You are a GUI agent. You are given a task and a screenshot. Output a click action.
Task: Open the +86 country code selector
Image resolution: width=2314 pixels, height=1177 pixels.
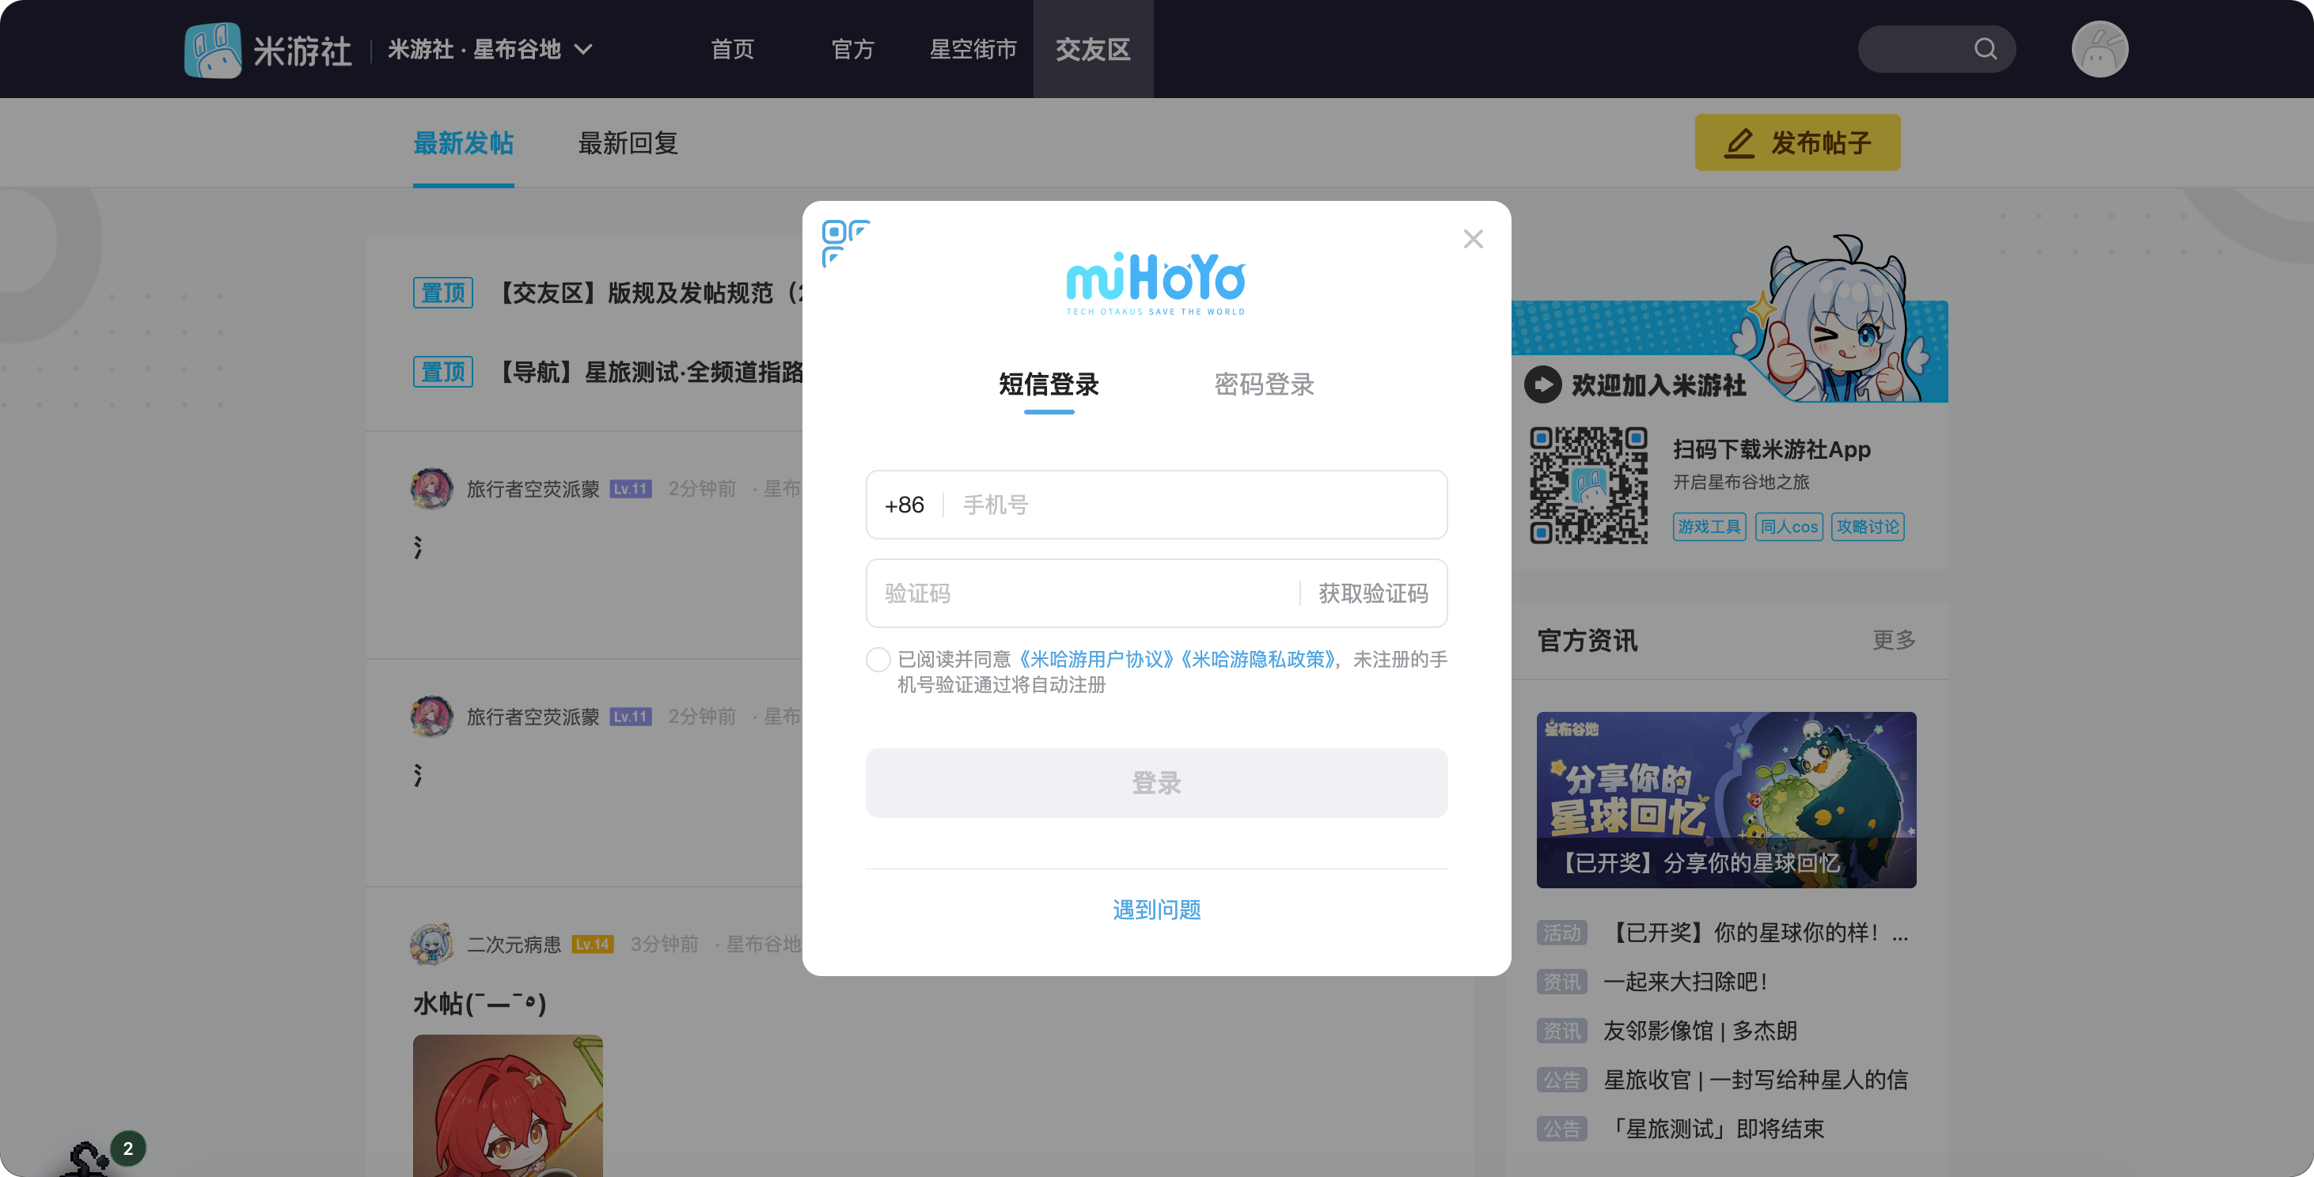point(905,505)
